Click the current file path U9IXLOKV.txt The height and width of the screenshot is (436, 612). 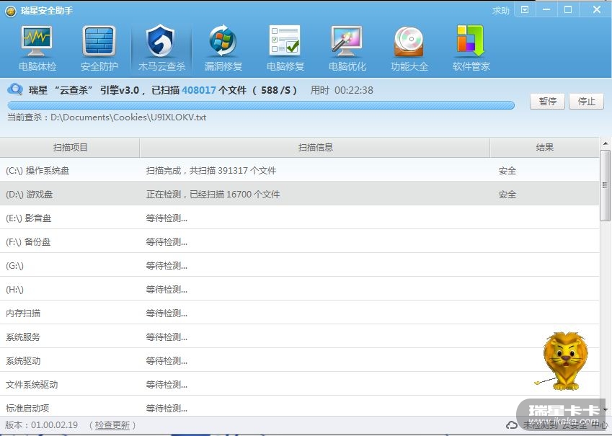(128, 117)
